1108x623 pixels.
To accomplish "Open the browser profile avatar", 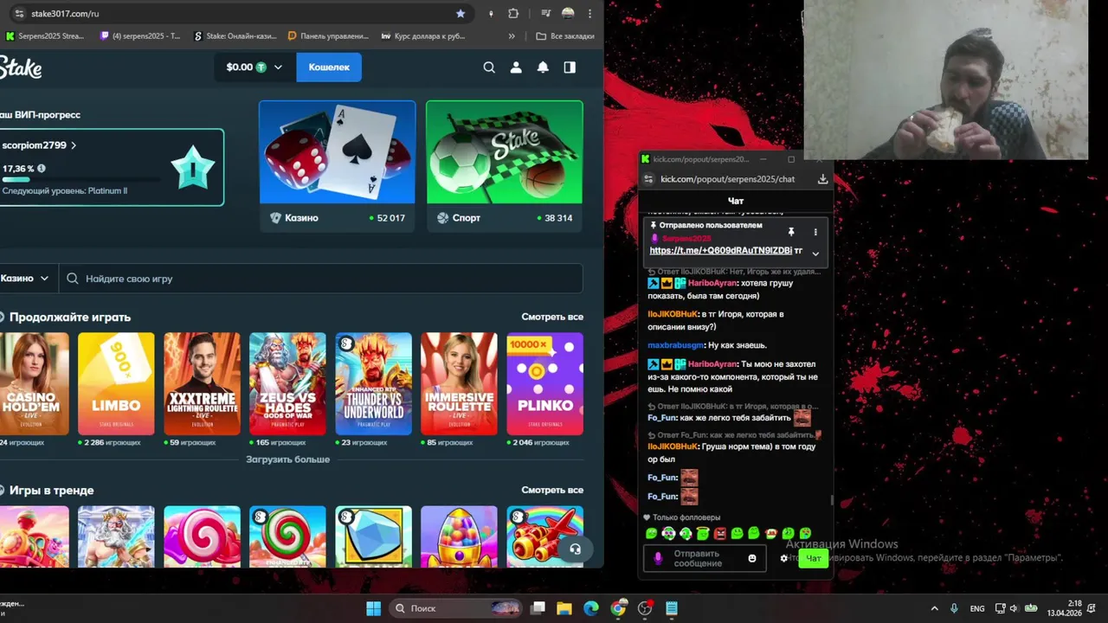I will coord(568,14).
